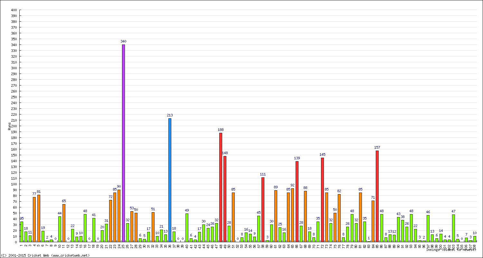483x258 pixels.
Task: Select the orange bar labeled 82
Action: (339, 218)
